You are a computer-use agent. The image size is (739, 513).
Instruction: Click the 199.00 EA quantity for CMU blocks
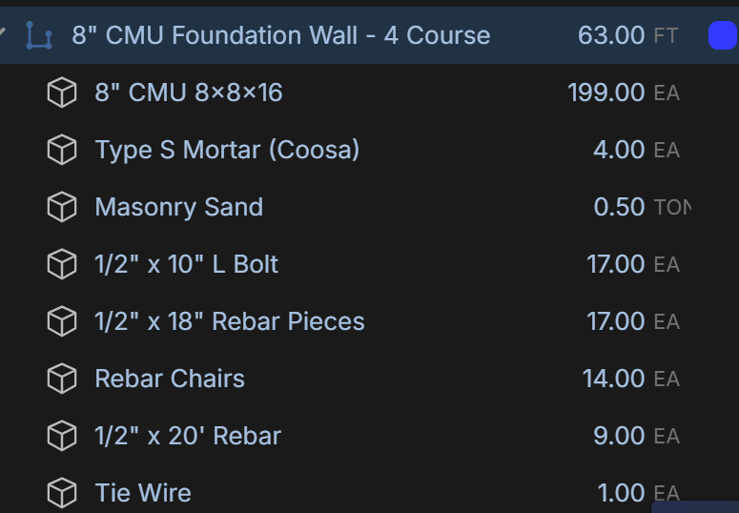click(x=624, y=92)
